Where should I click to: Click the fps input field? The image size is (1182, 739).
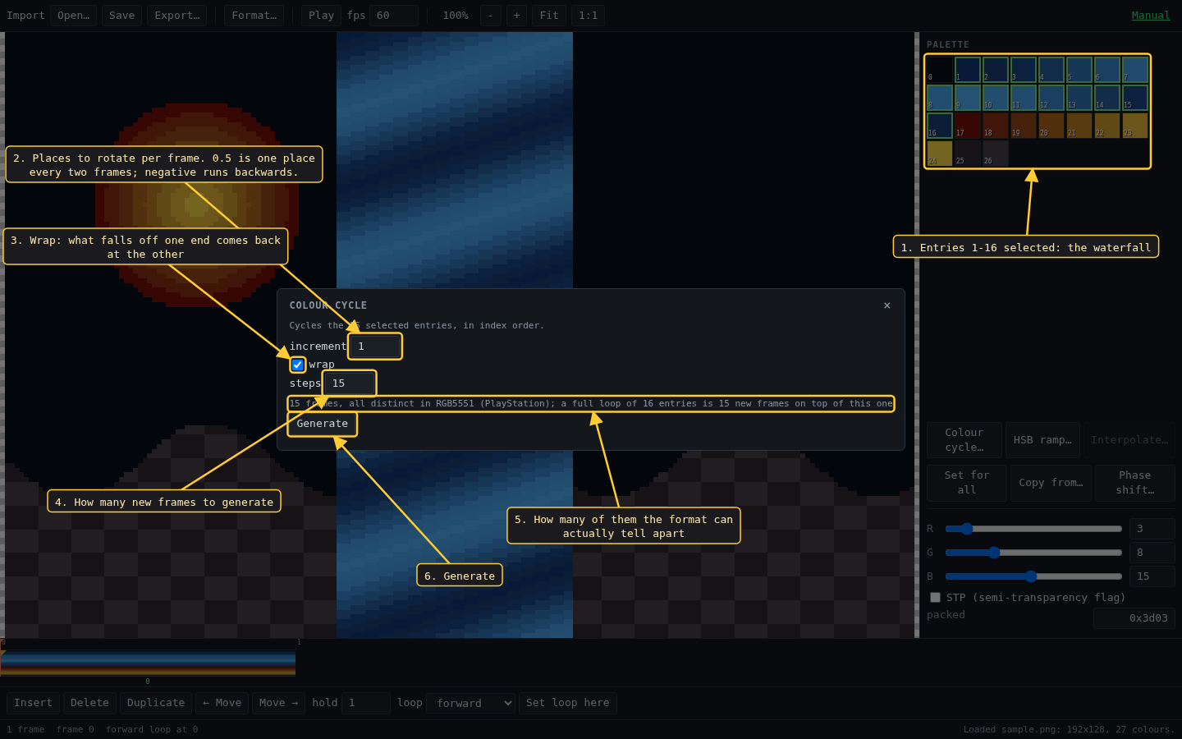[394, 16]
